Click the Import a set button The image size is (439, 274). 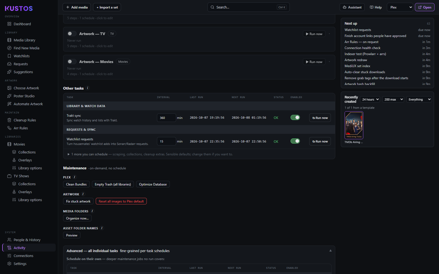(107, 7)
